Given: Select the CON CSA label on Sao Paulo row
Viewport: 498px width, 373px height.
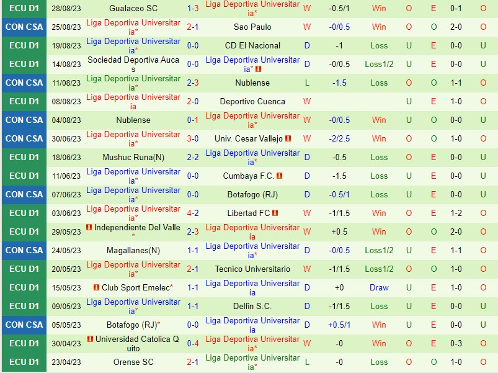Looking at the screenshot, I should [20, 27].
